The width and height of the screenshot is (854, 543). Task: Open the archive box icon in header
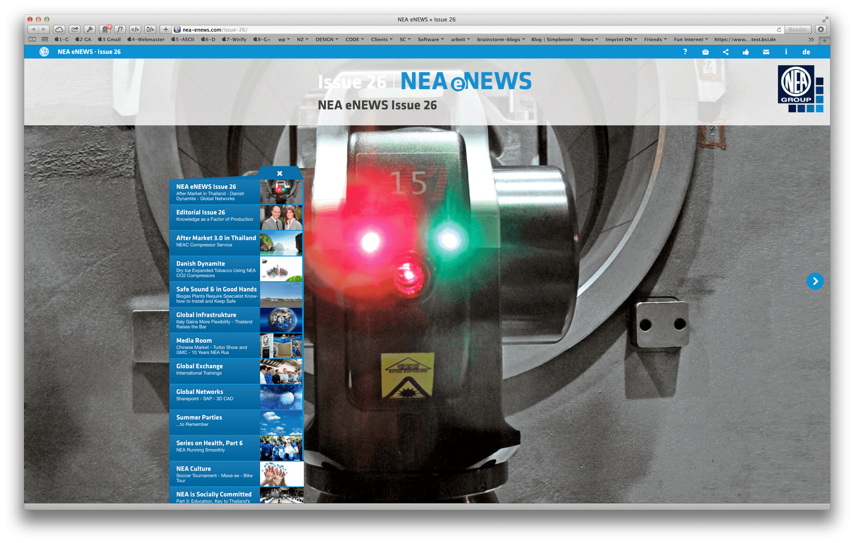tap(705, 52)
